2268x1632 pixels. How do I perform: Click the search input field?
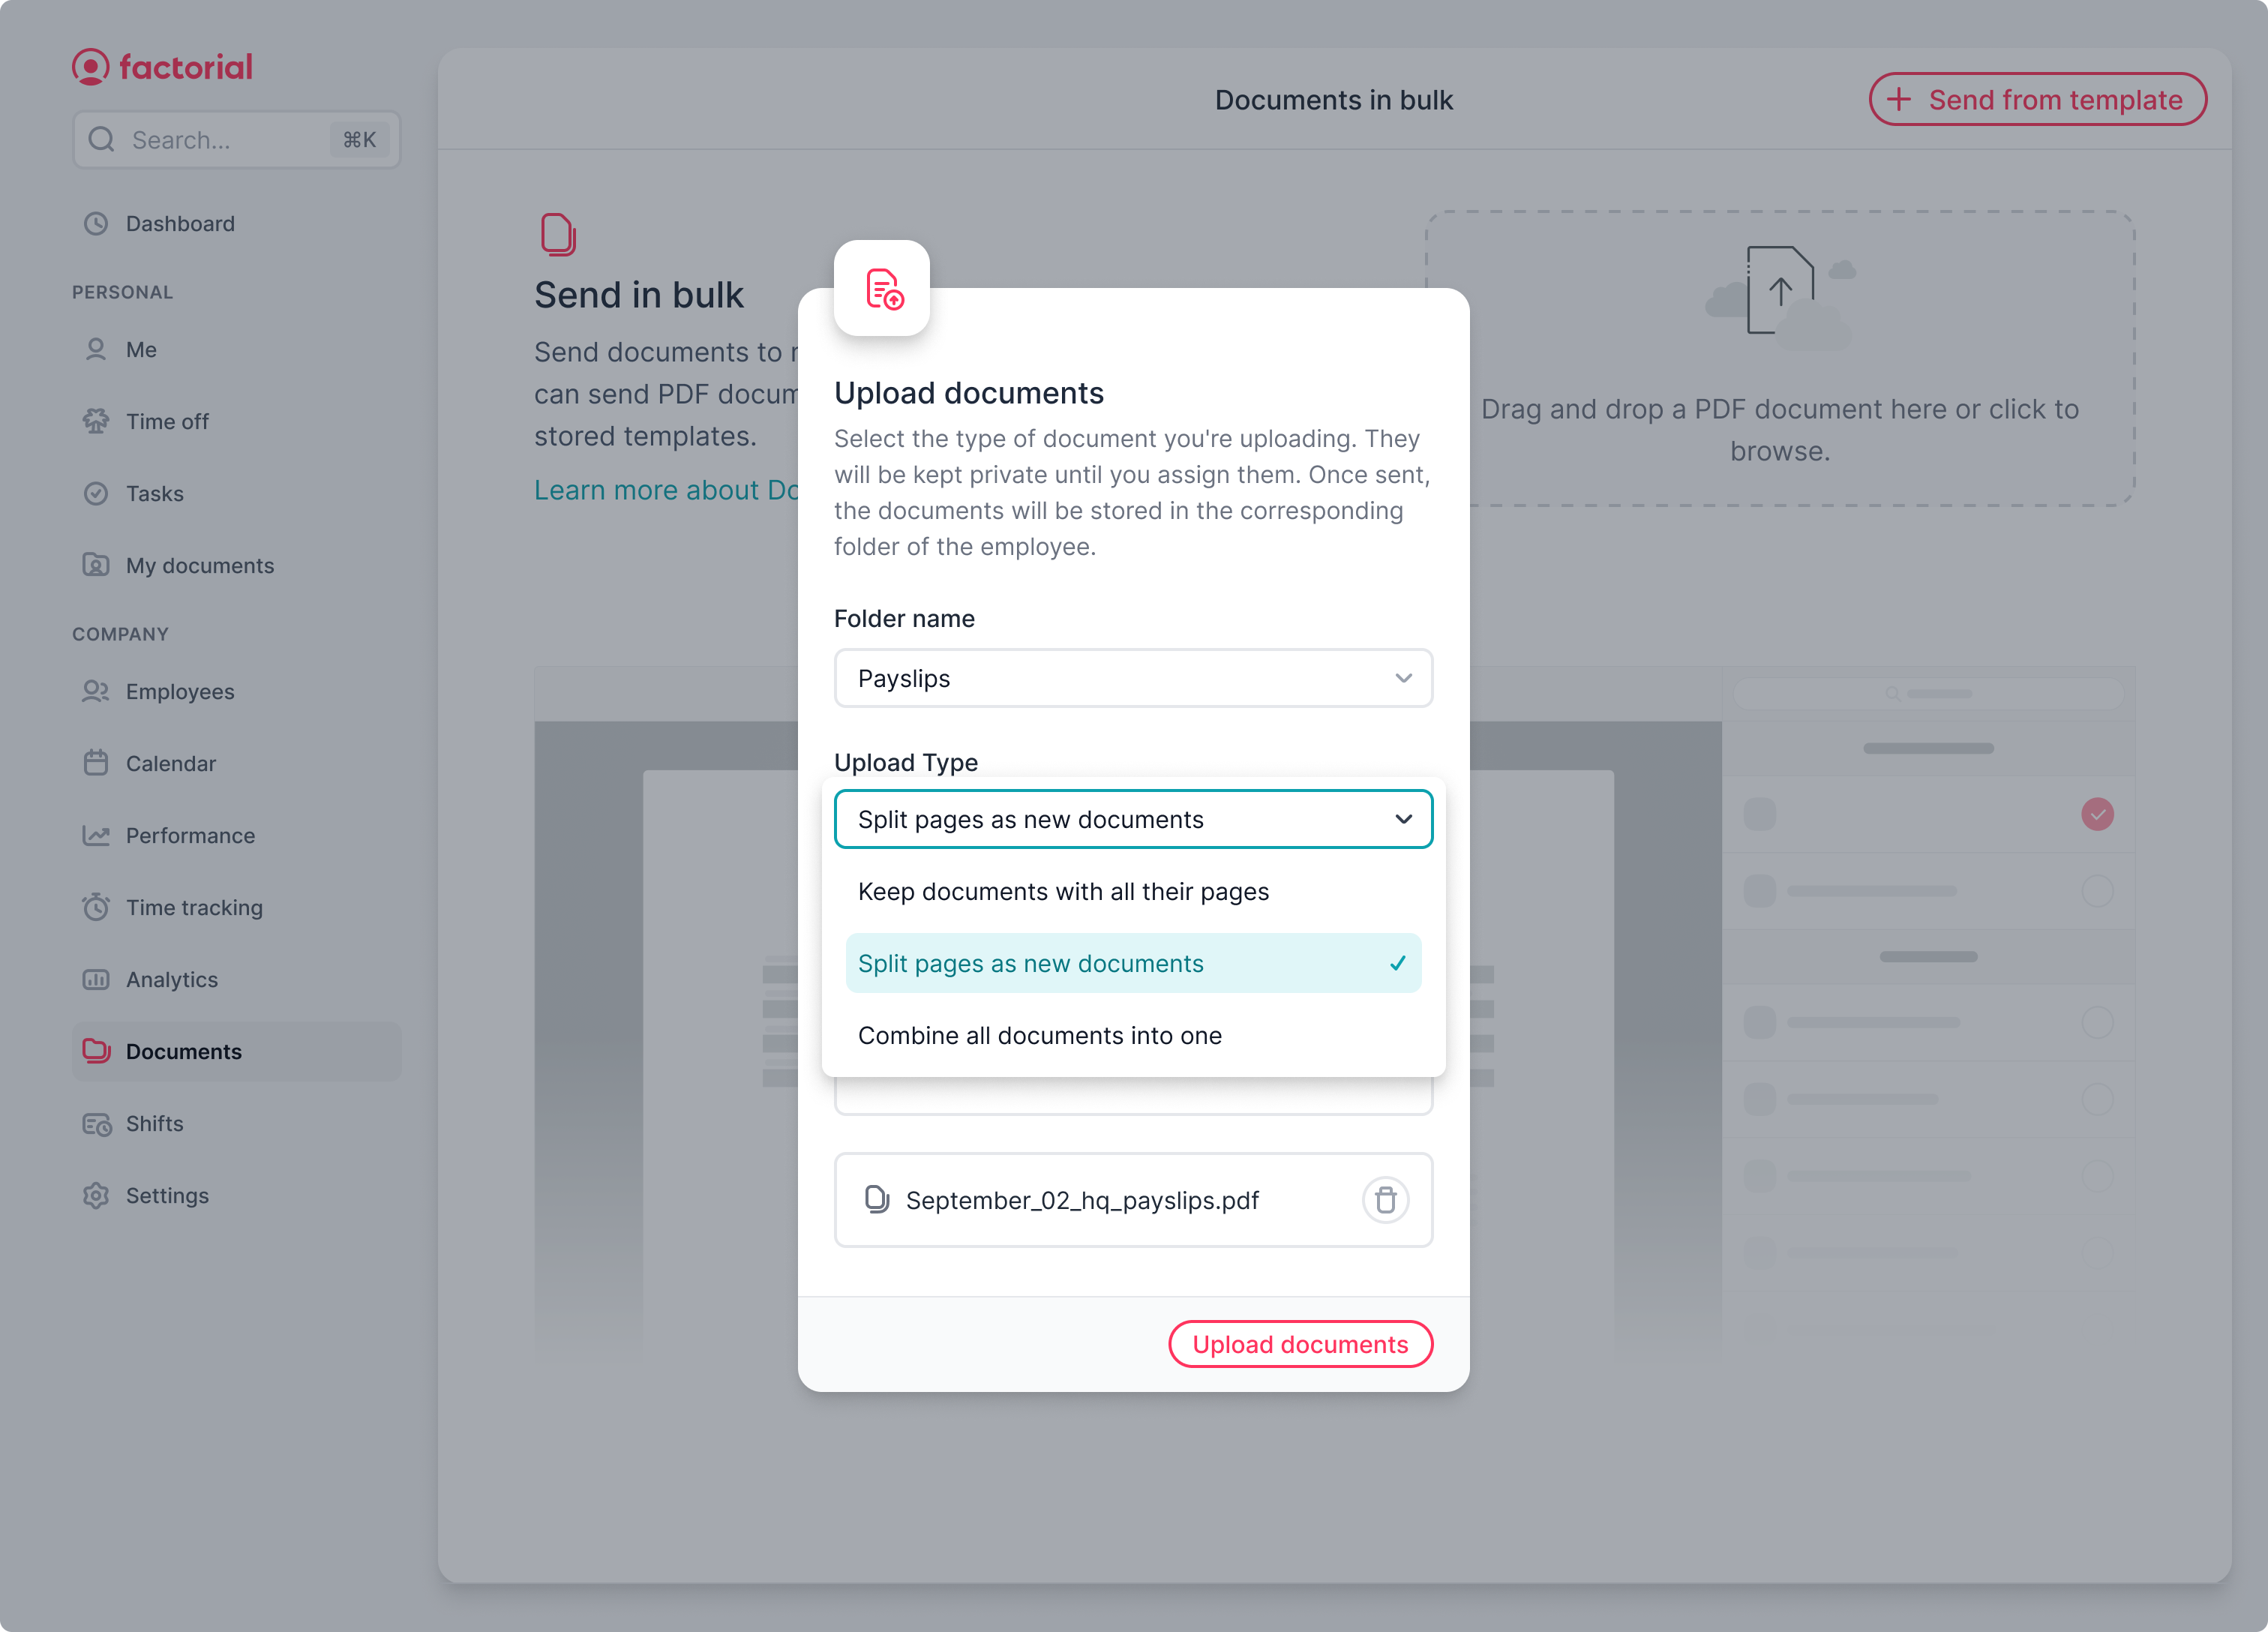pyautogui.click(x=234, y=137)
